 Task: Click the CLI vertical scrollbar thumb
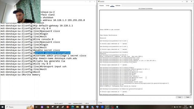[190, 81]
